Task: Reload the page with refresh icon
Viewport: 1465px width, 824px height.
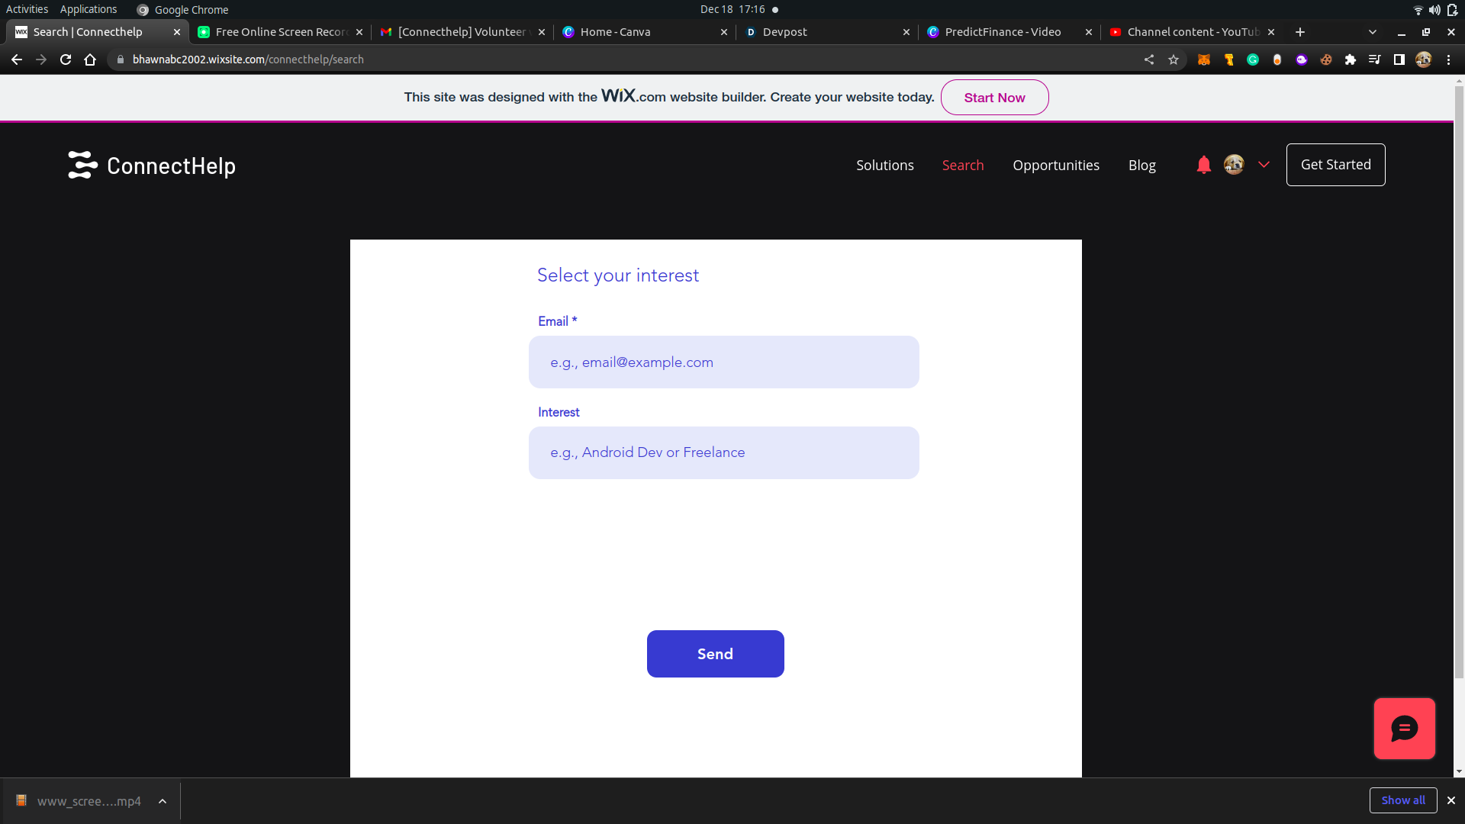Action: (66, 60)
